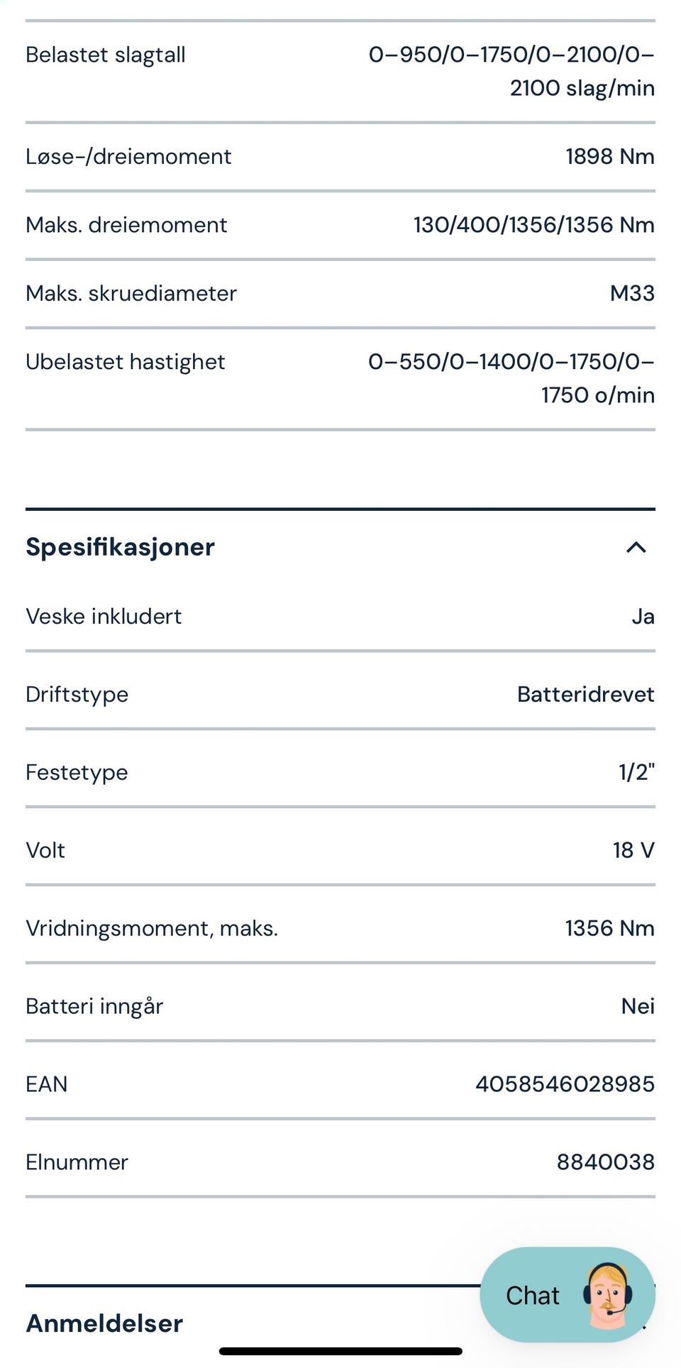681x1368 pixels.
Task: Click the Vridningsmoment maks. value 1356 Nm
Action: [609, 928]
